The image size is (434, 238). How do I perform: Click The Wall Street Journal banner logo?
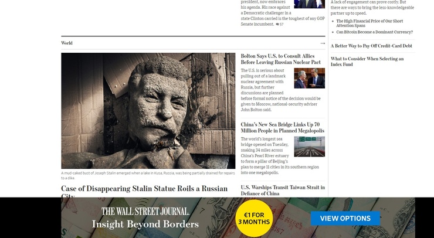145,212
